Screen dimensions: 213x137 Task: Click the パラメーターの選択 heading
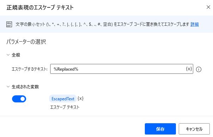tap(26, 42)
